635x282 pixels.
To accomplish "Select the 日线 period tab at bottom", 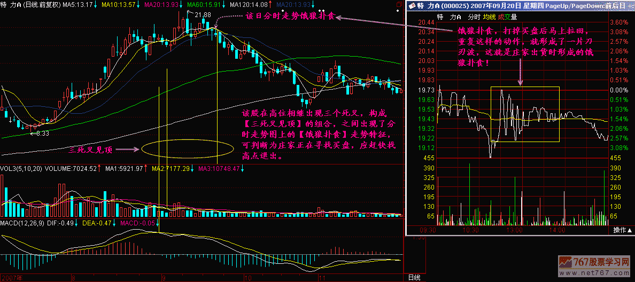I will [414, 278].
